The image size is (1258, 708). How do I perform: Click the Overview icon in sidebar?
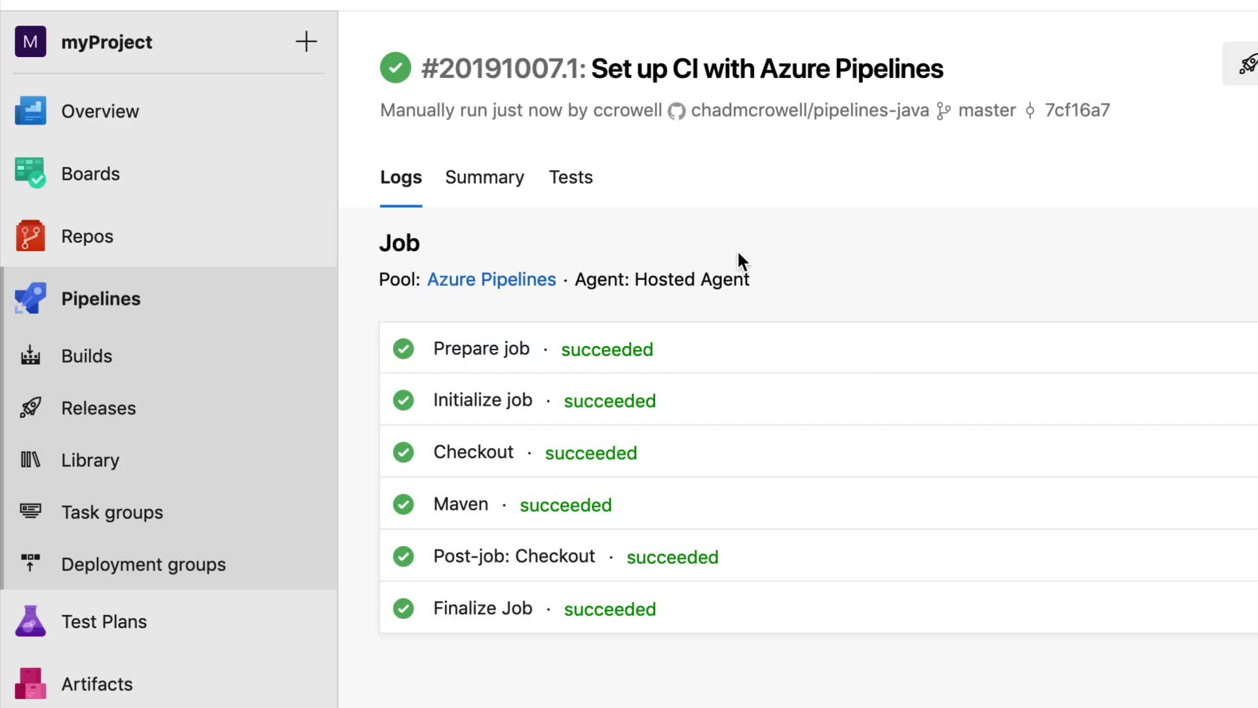point(30,111)
